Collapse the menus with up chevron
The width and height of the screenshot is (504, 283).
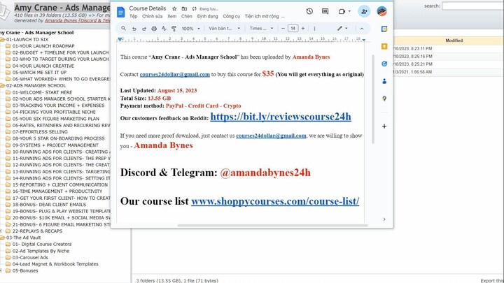click(362, 29)
